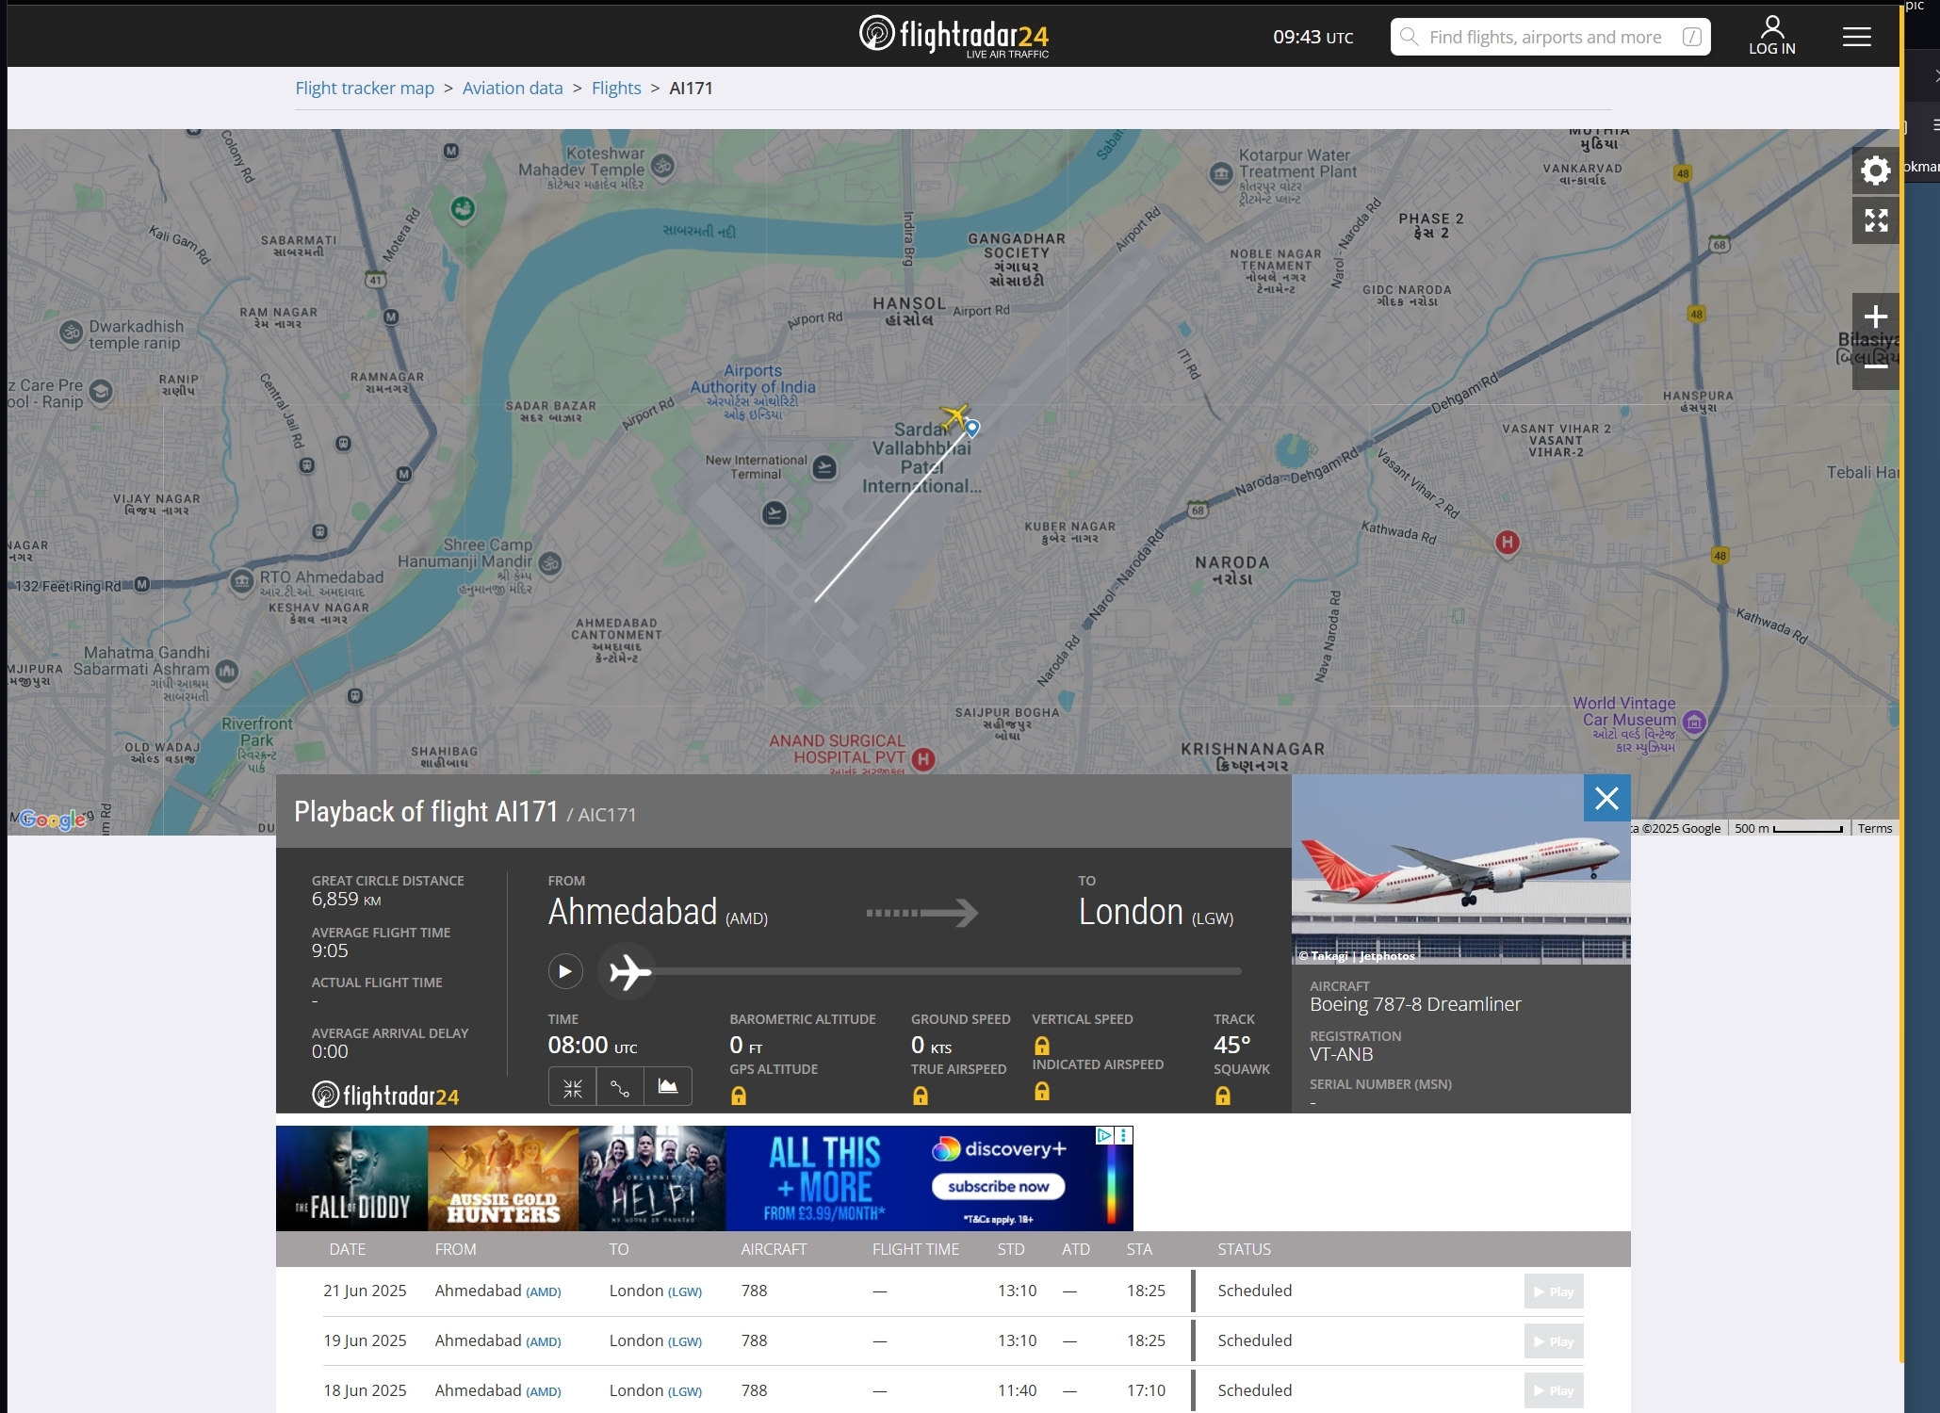The width and height of the screenshot is (1940, 1413).
Task: View the Air India aircraft photo
Action: point(1460,869)
